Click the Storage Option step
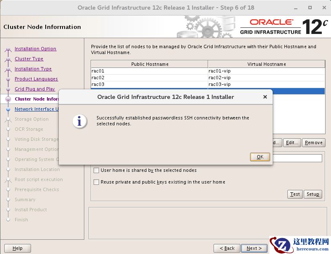This screenshot has width=331, height=254. tap(31, 119)
